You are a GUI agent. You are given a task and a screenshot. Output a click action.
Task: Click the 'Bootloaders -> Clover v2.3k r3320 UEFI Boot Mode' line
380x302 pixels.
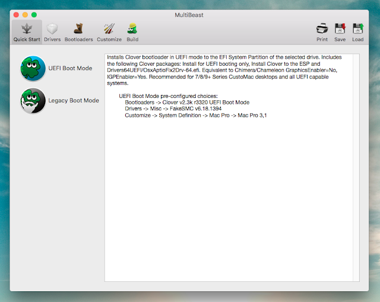click(187, 103)
